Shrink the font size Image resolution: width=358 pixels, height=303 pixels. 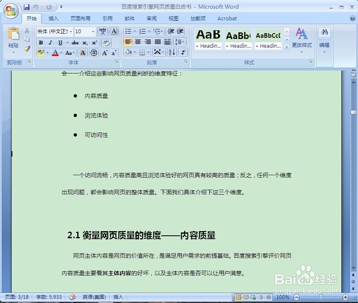[114, 53]
